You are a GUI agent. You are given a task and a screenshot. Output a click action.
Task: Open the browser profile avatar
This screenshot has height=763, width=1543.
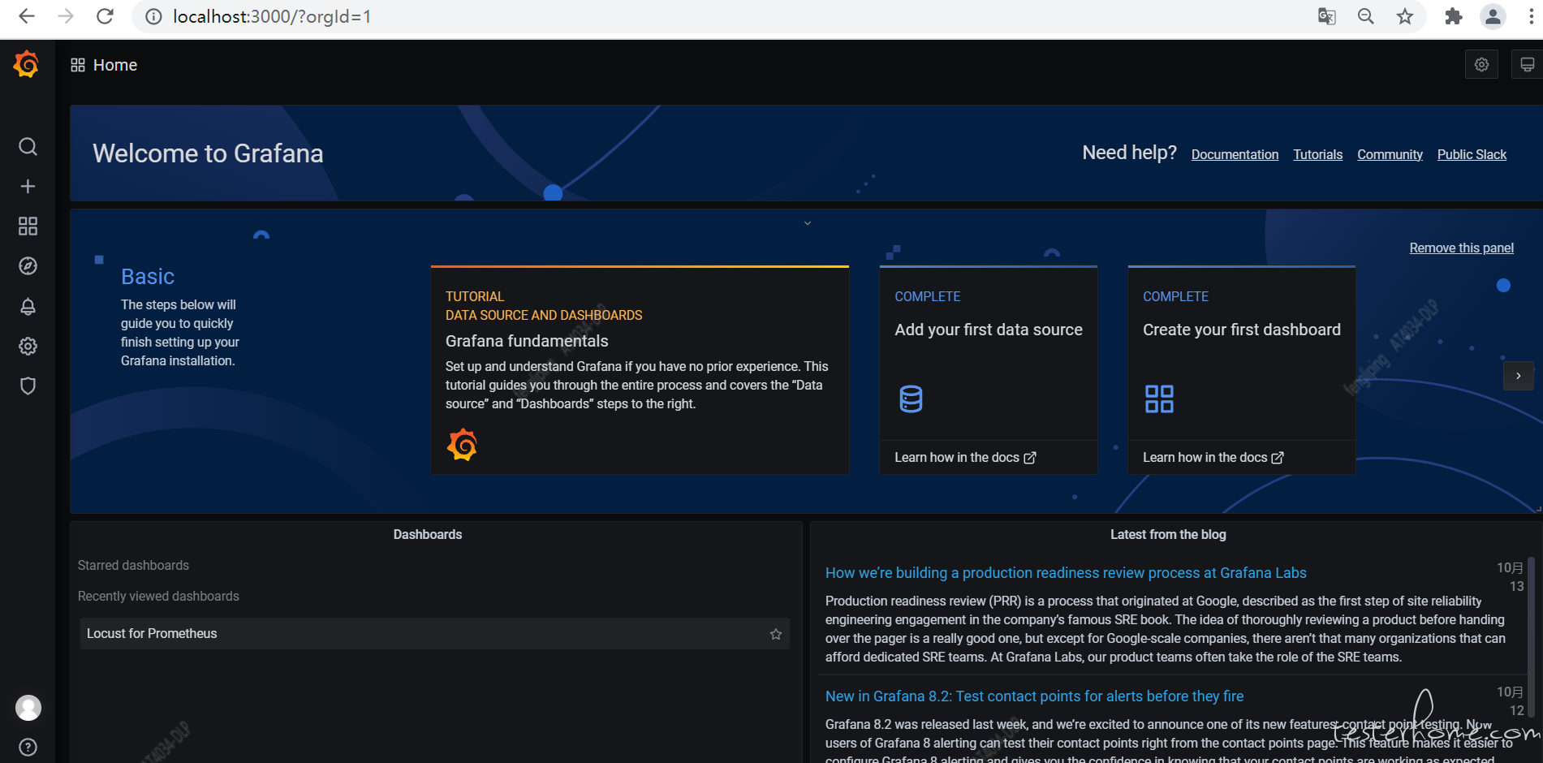tap(1493, 16)
